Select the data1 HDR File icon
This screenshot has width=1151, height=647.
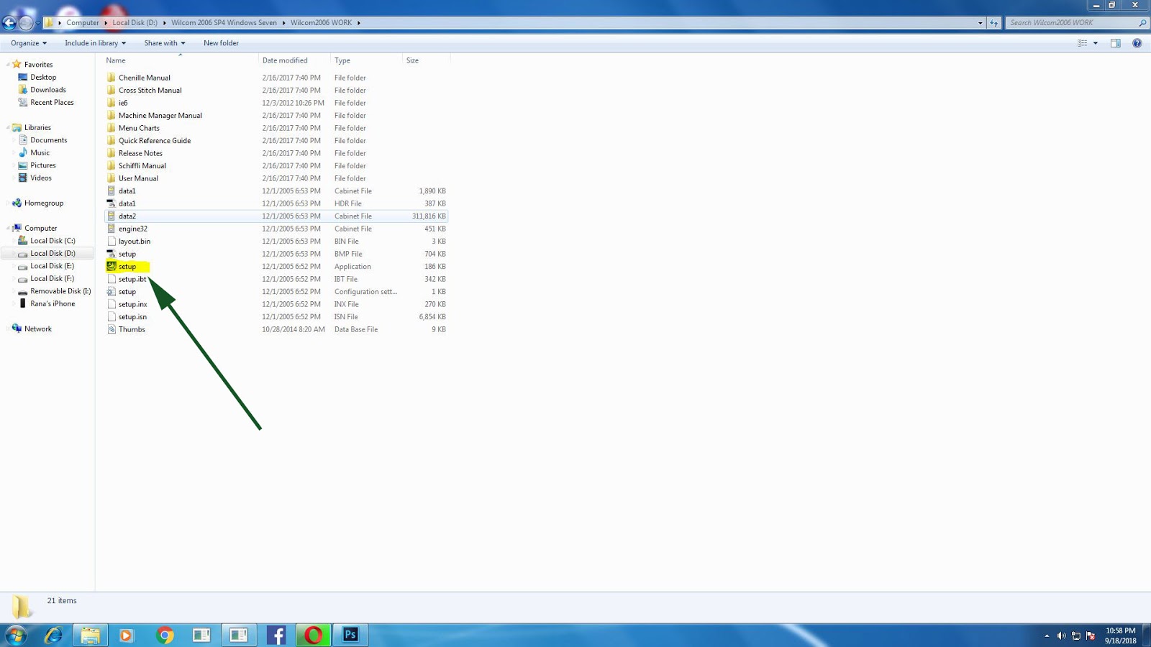[112, 203]
